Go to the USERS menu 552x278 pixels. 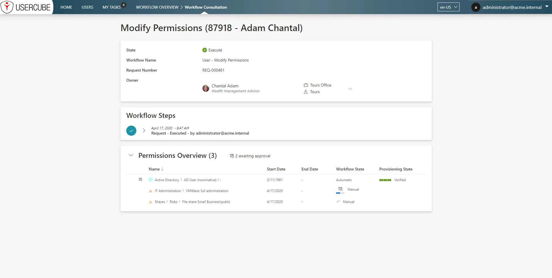pyautogui.click(x=87, y=7)
